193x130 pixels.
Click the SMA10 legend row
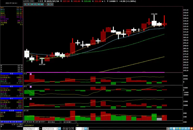click(11, 9)
